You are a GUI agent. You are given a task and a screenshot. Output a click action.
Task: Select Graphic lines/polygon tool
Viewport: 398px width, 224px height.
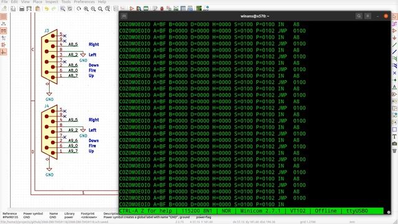pos(394,129)
